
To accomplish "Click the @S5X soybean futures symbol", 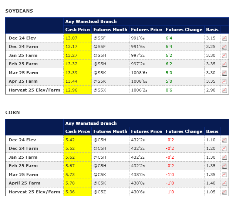I will [99, 90].
